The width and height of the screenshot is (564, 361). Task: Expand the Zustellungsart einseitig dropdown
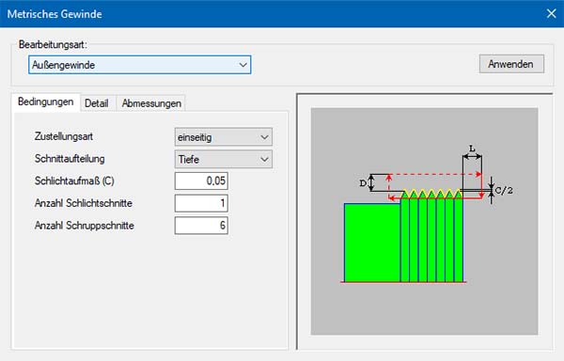pos(224,137)
